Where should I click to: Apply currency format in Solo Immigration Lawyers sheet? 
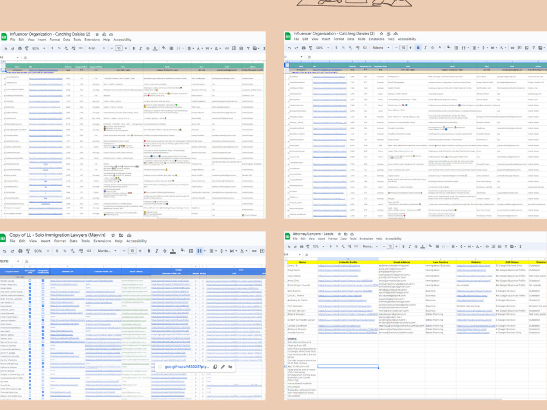point(57,251)
